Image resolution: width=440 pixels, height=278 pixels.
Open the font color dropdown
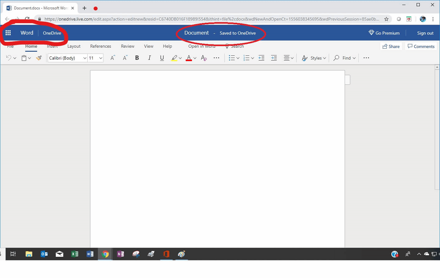(194, 58)
